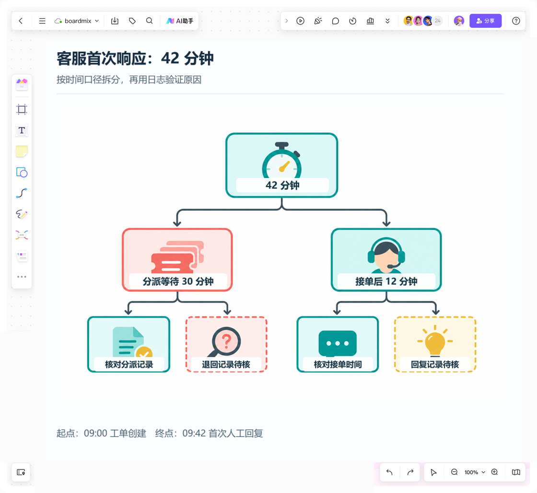Open the minimap view
This screenshot has height=493, width=537.
click(x=516, y=472)
